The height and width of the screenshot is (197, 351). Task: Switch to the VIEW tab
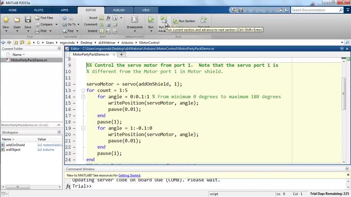(x=146, y=10)
